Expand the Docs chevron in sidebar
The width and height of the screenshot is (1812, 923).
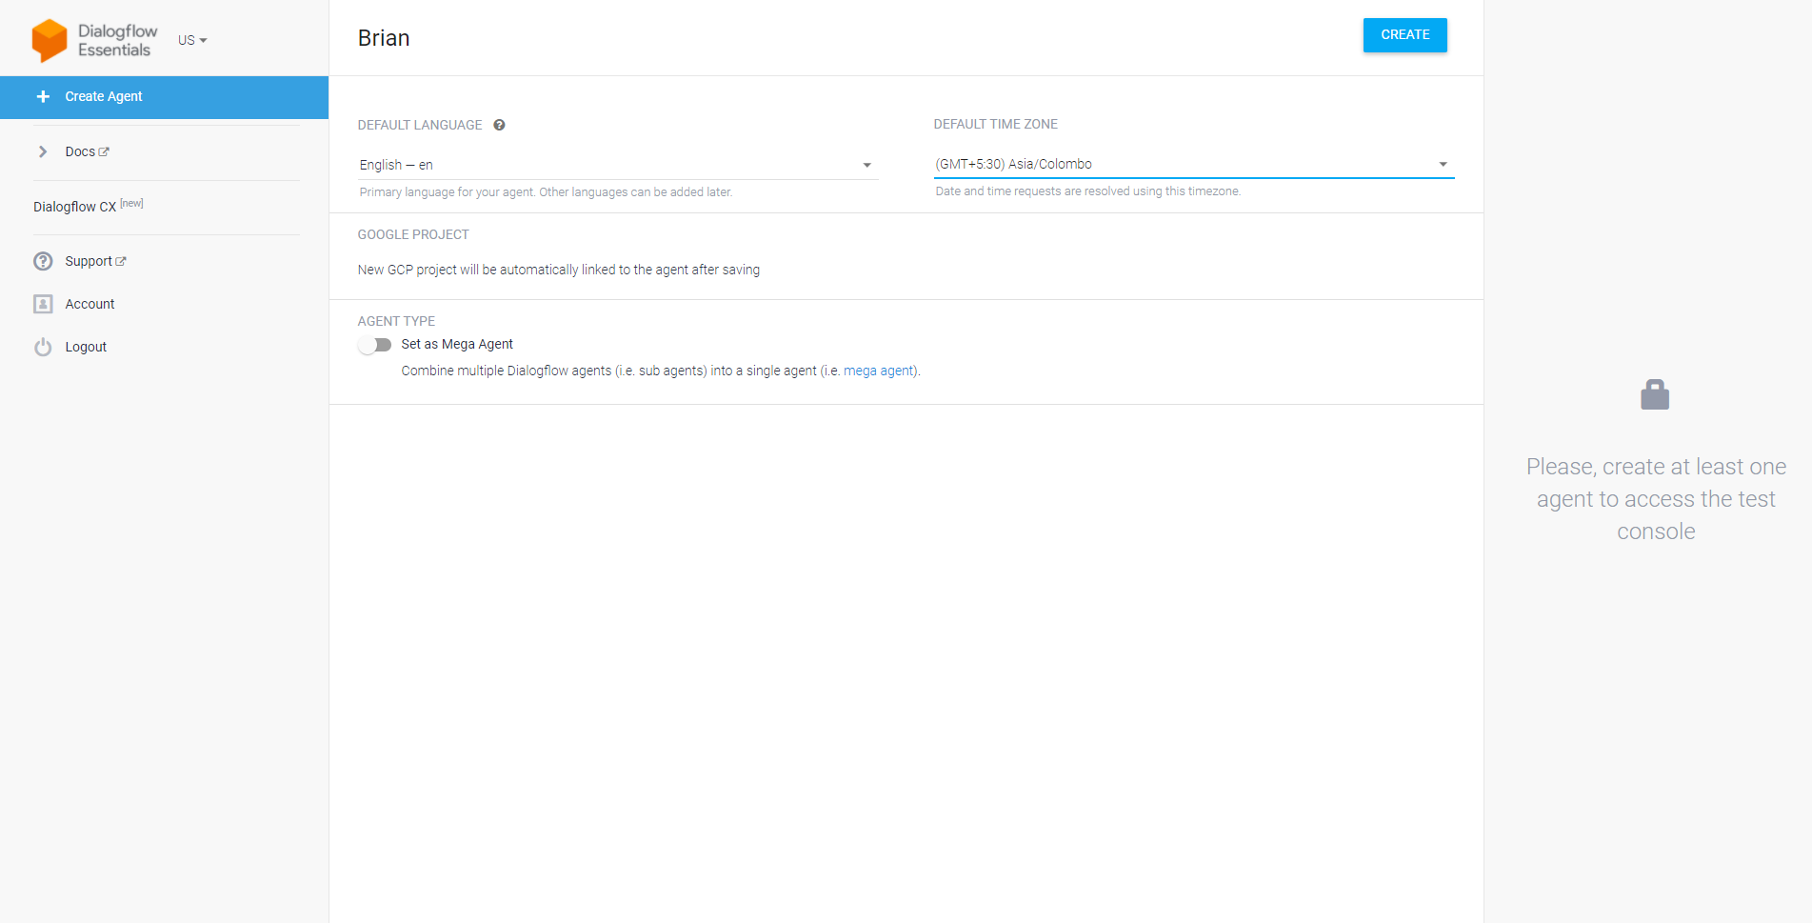point(43,151)
